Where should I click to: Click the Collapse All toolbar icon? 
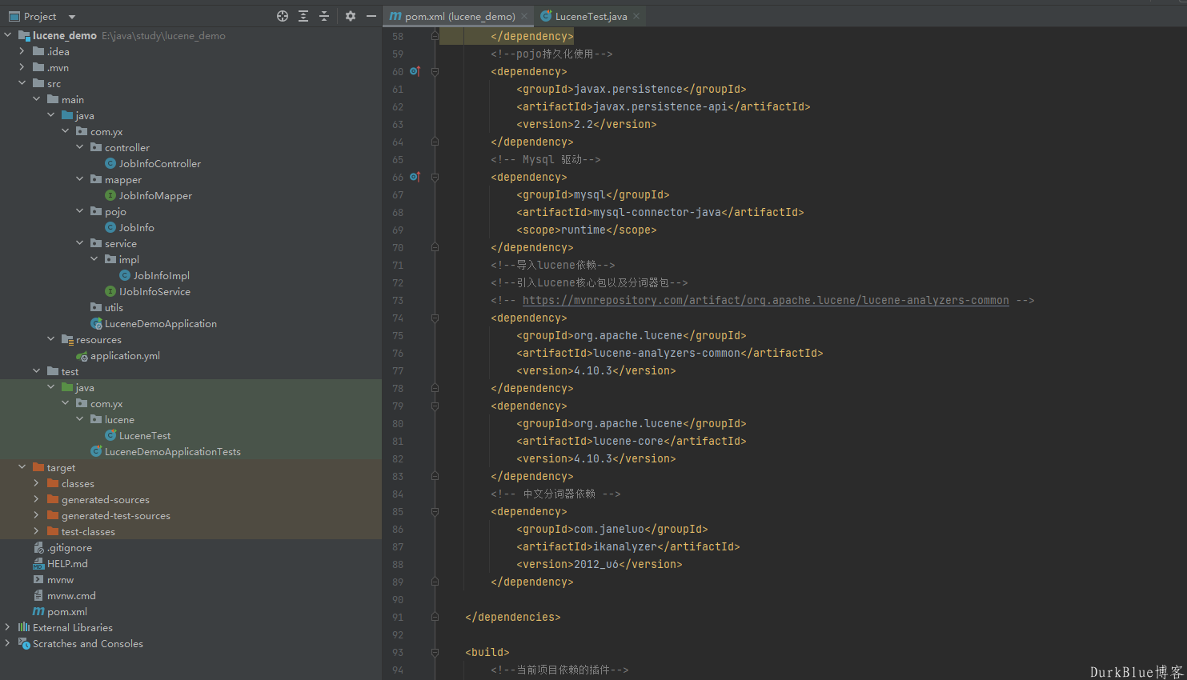point(324,16)
